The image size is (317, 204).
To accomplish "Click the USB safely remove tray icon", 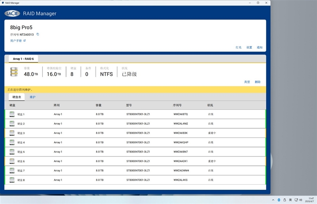I will coord(285,200).
